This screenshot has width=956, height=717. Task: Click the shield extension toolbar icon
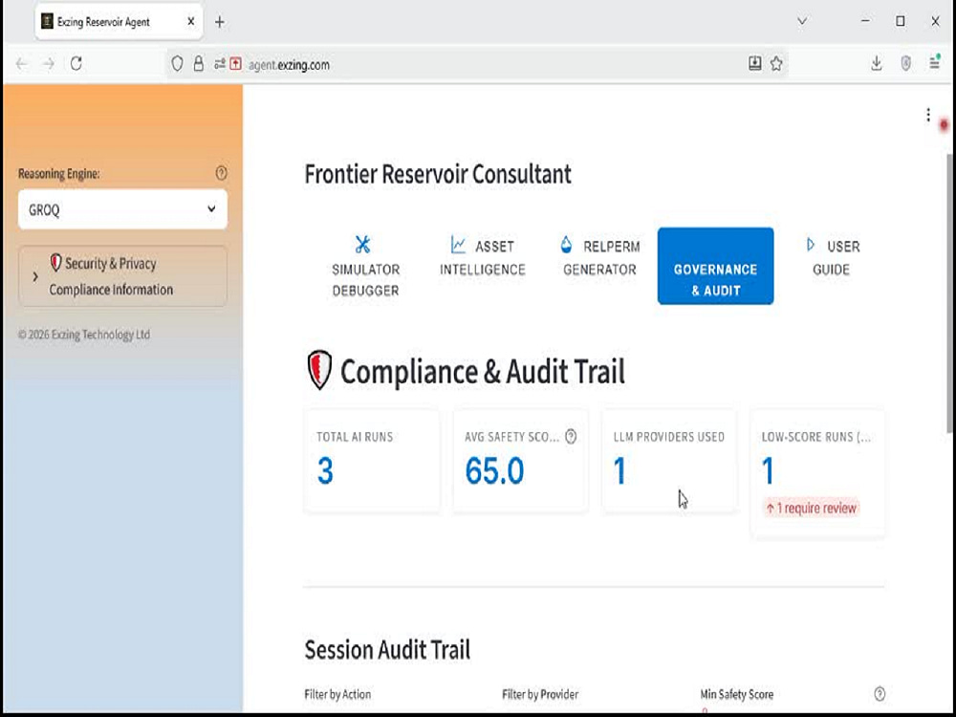tap(906, 63)
